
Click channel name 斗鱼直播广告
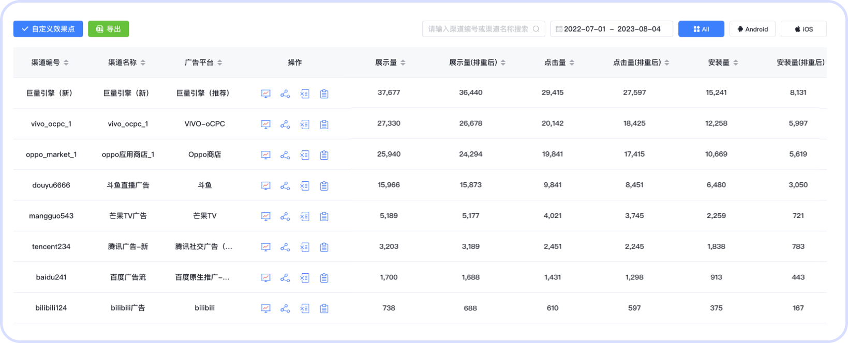click(x=128, y=185)
